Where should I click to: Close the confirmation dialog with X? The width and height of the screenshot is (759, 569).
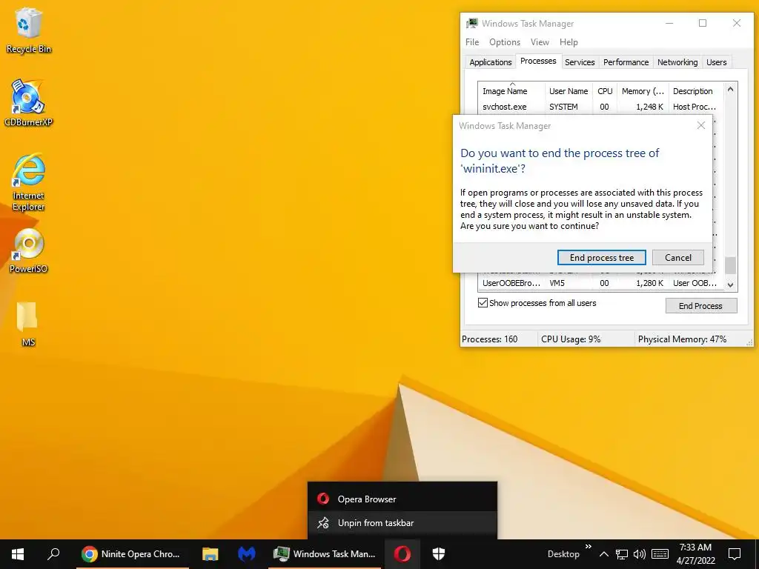click(701, 125)
